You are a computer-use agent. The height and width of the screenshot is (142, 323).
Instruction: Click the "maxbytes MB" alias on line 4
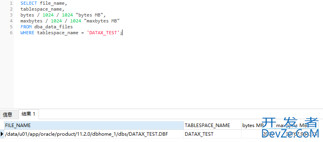pos(102,21)
